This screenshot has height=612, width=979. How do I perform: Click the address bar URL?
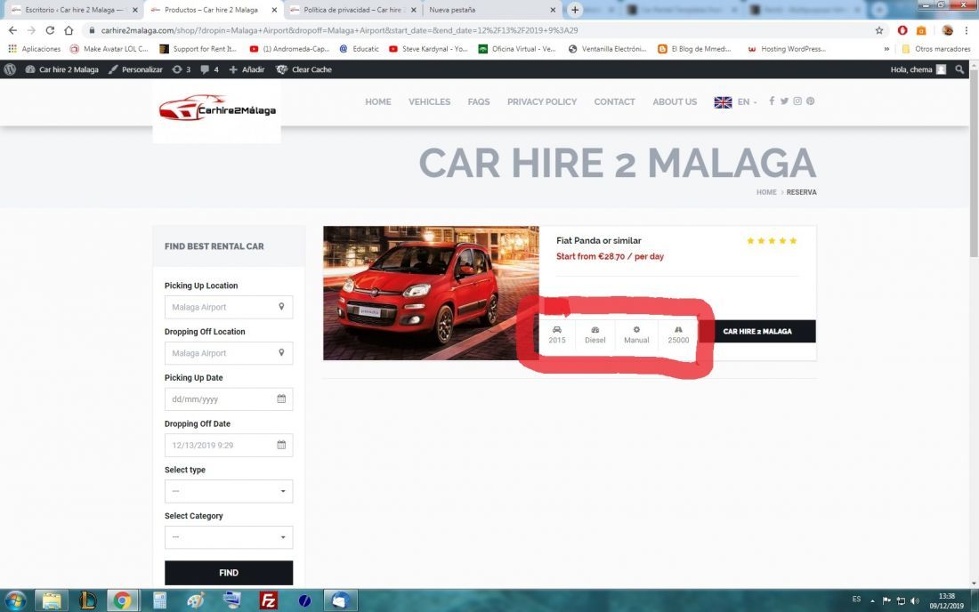pos(339,30)
